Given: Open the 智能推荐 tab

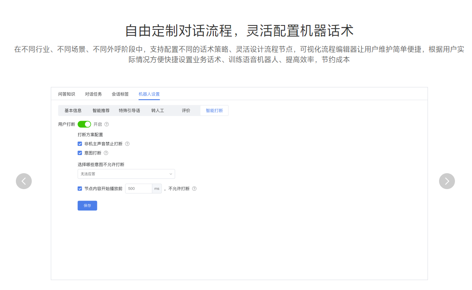Looking at the screenshot, I should [x=100, y=110].
